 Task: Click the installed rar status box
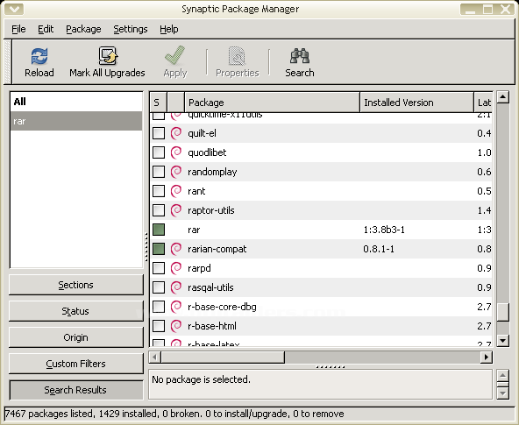pyautogui.click(x=159, y=230)
